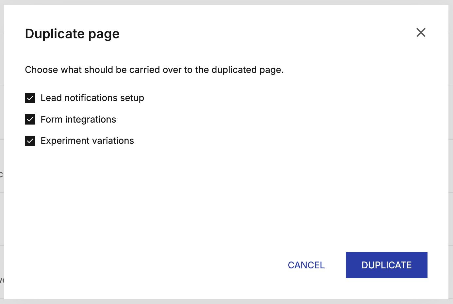
Task: Select the 'Duplicate page' dialog title
Action: pos(72,34)
